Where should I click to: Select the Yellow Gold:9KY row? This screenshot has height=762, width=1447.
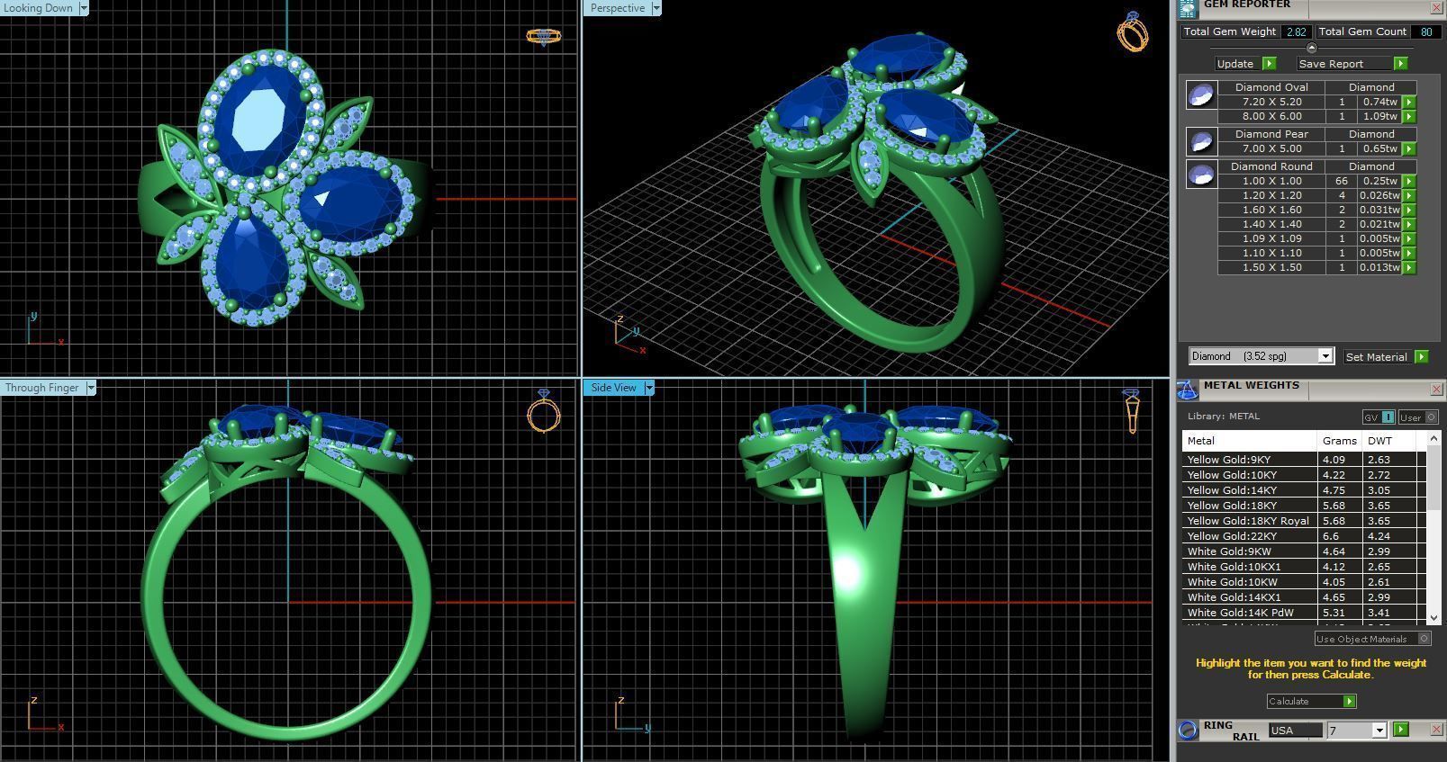tap(1304, 460)
